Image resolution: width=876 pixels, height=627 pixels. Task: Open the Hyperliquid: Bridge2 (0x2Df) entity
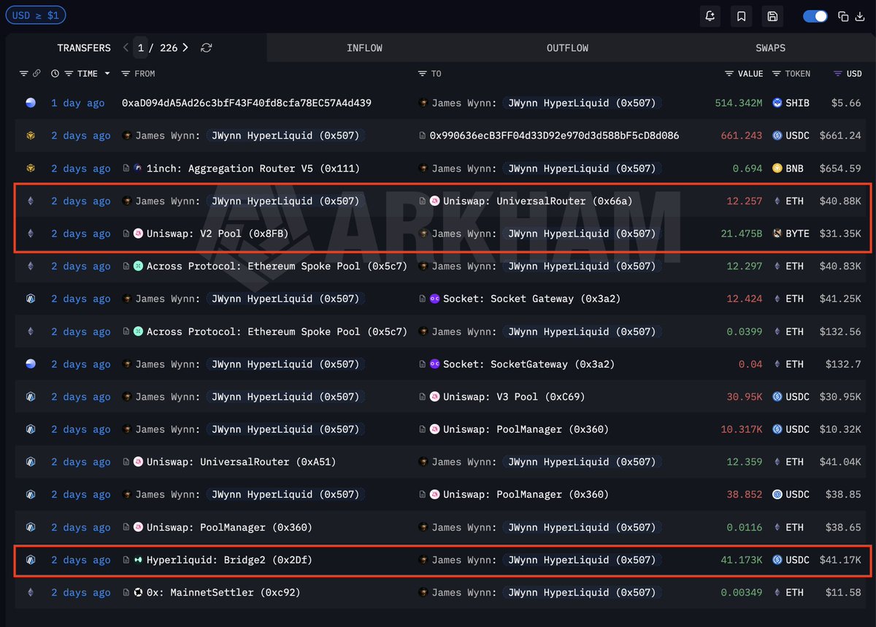tap(229, 560)
